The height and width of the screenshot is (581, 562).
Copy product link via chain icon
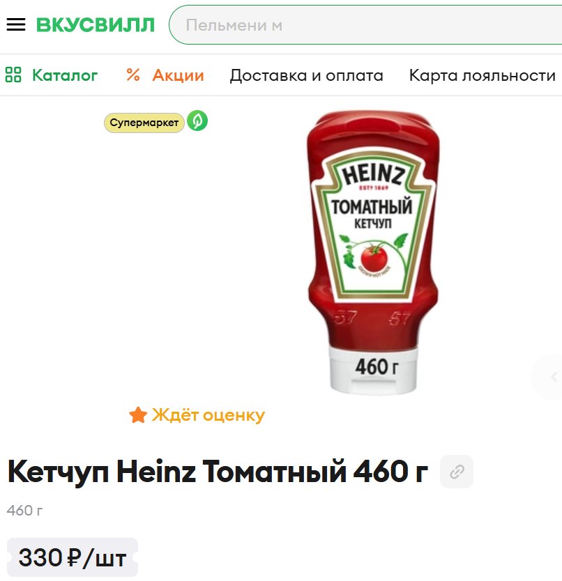(457, 472)
